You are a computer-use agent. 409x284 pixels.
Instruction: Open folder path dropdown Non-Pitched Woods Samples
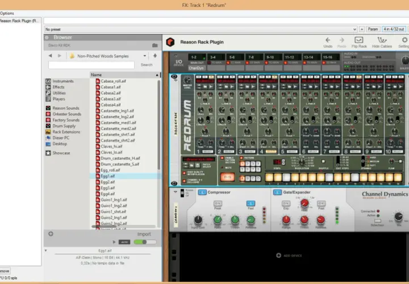[x=144, y=56]
